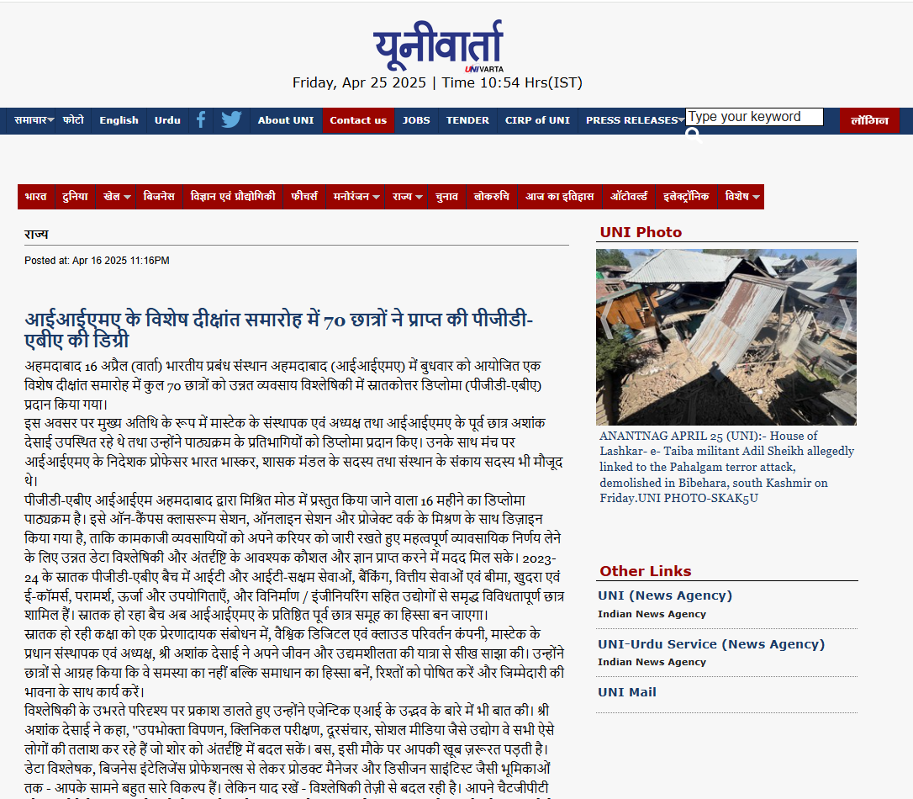Open the UNI Facebook page icon
The height and width of the screenshot is (799, 913).
(200, 119)
